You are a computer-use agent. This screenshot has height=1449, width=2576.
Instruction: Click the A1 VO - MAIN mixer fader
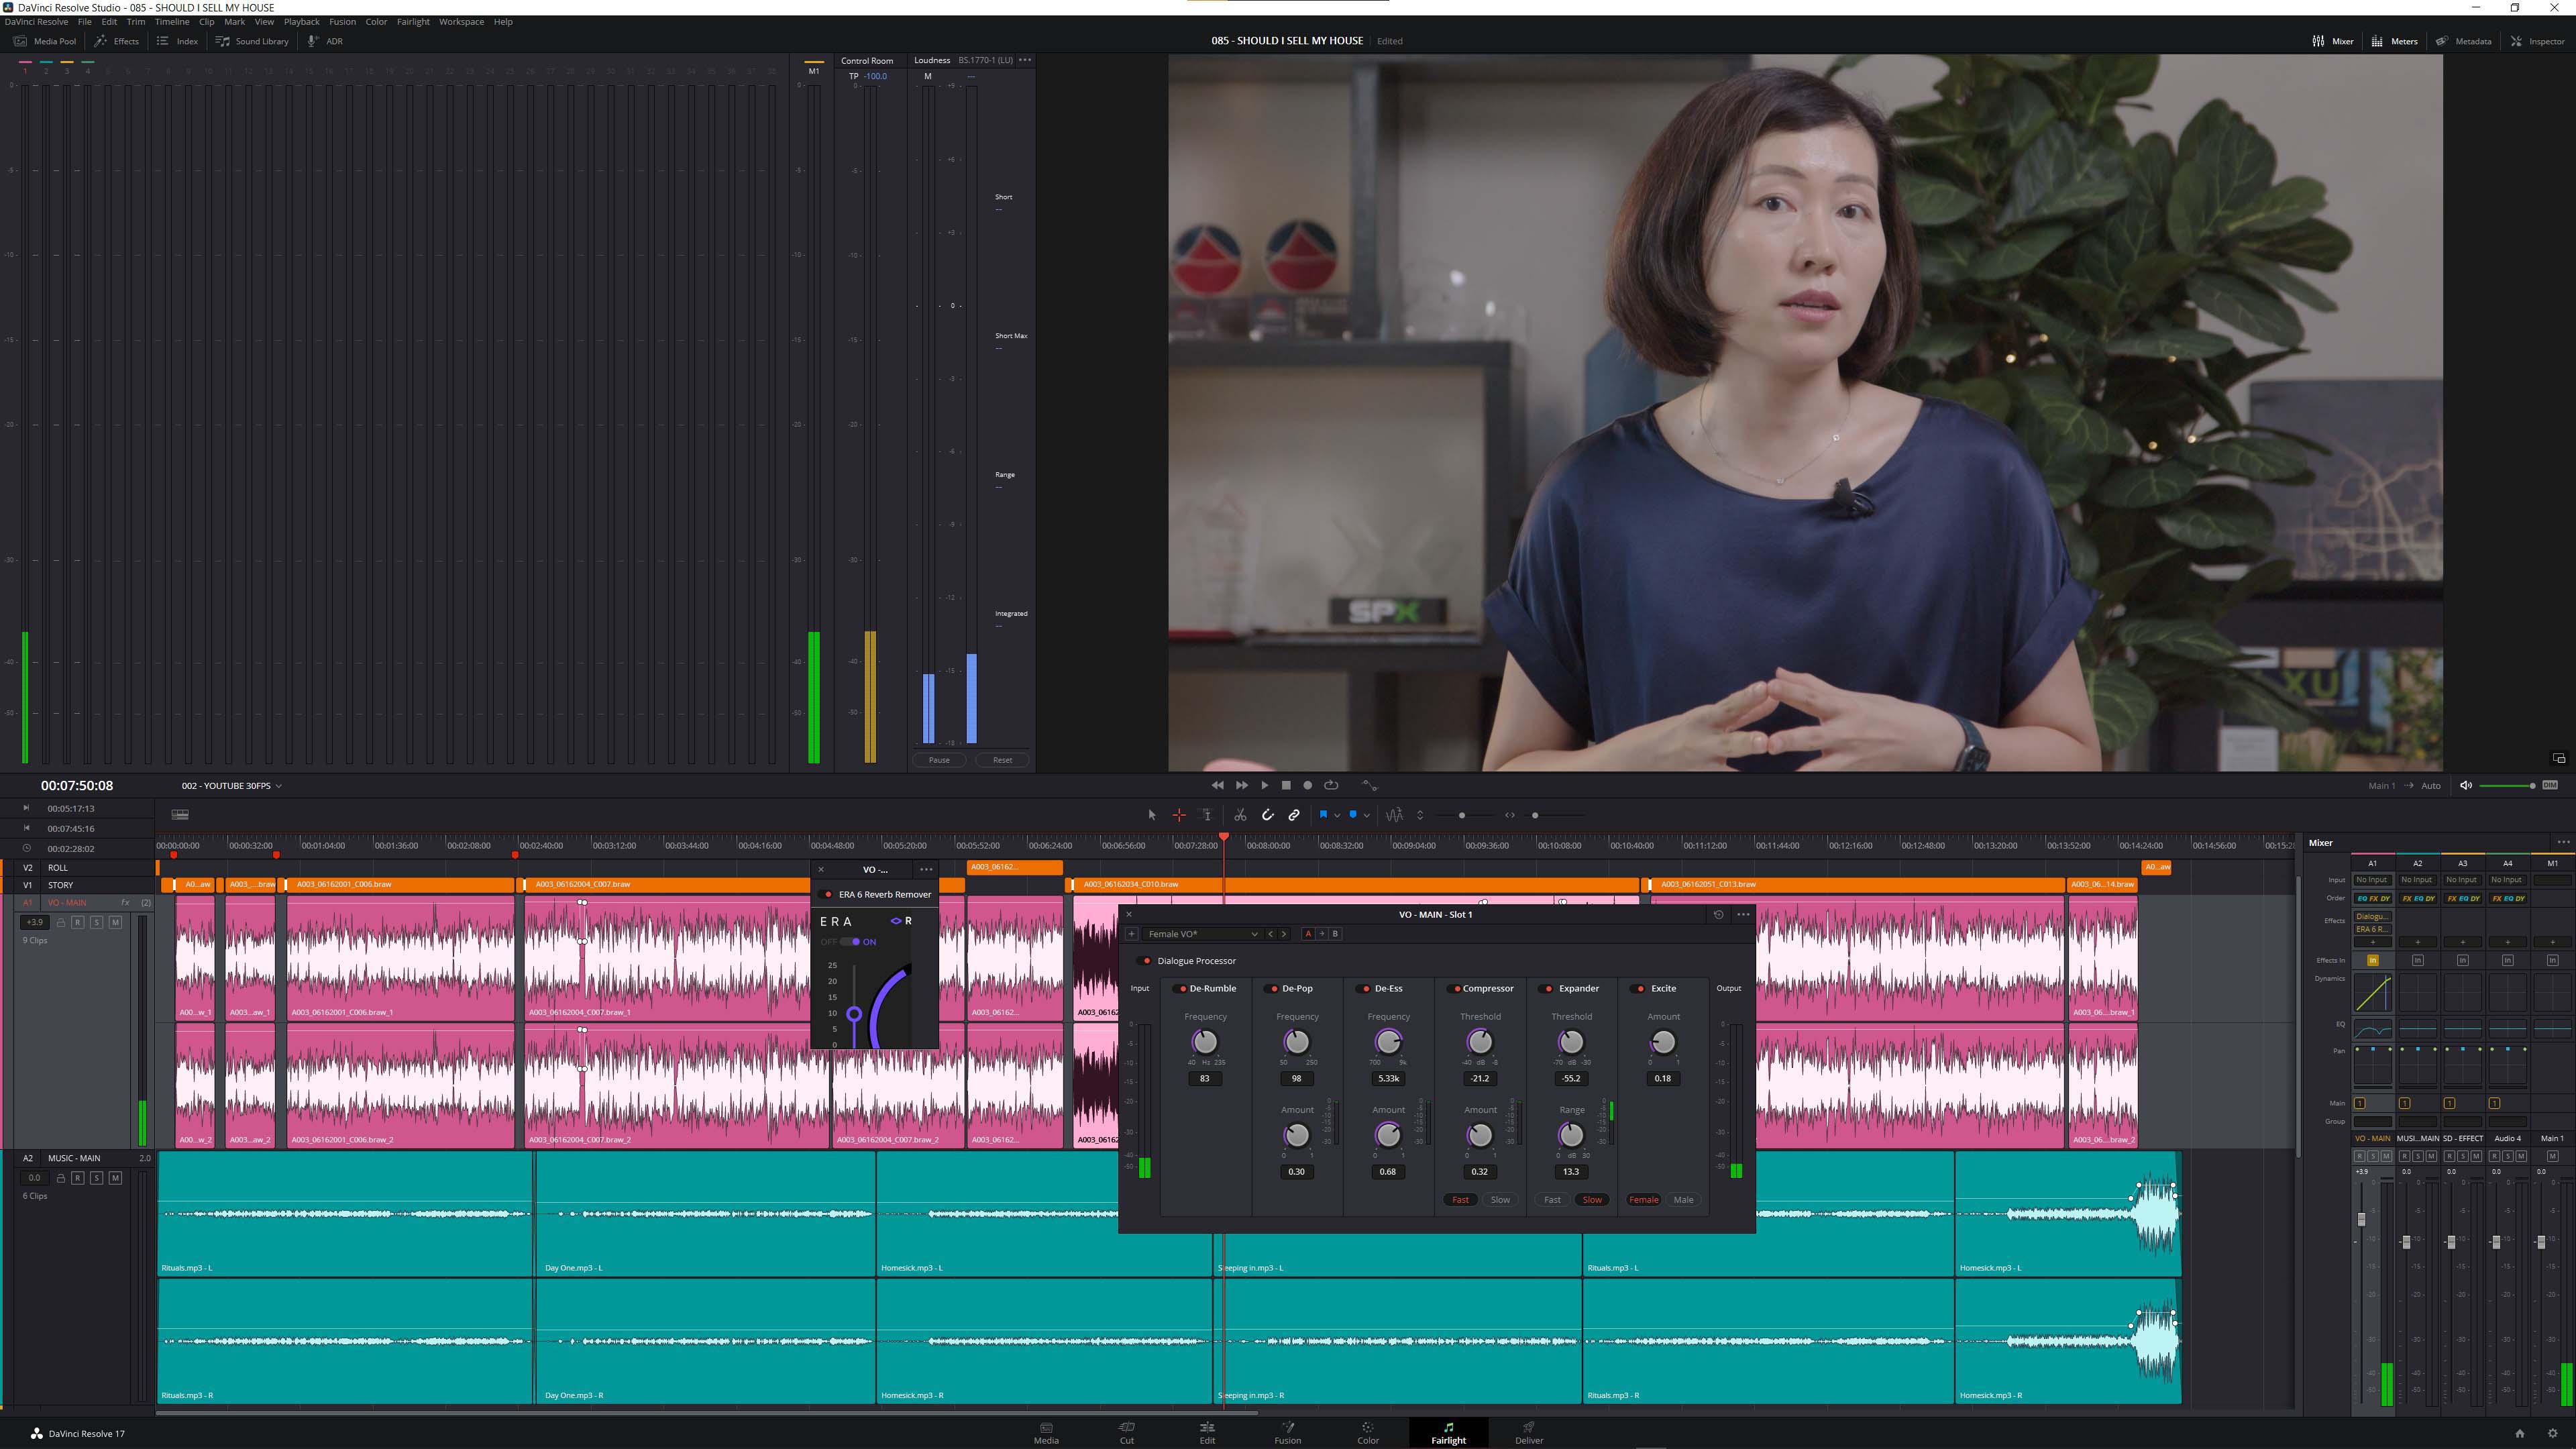[2362, 1218]
